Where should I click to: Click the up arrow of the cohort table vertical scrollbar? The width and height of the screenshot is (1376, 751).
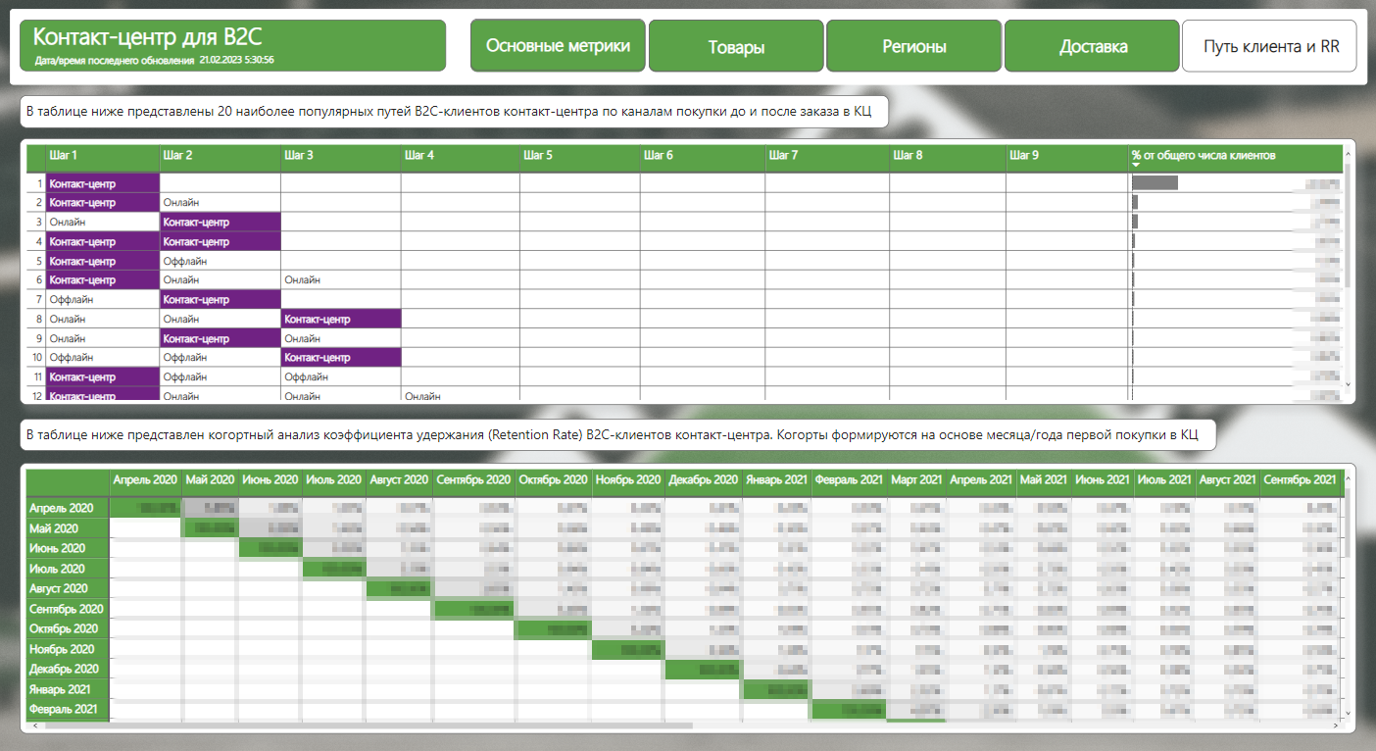(x=1349, y=477)
